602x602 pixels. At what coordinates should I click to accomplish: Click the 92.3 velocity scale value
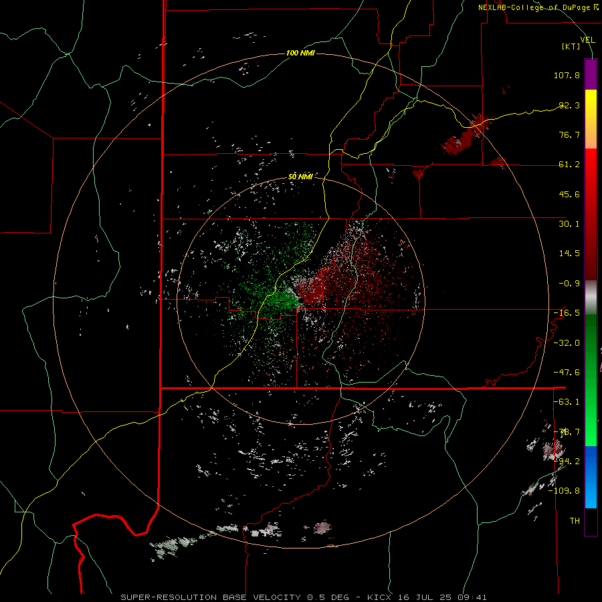569,105
